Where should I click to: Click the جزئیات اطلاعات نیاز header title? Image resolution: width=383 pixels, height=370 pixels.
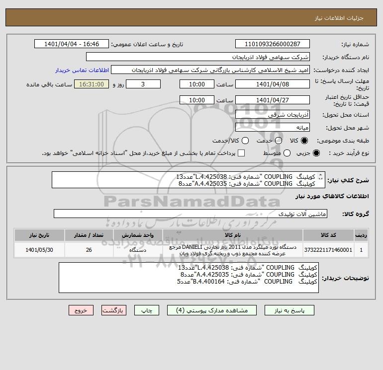coord(339,18)
